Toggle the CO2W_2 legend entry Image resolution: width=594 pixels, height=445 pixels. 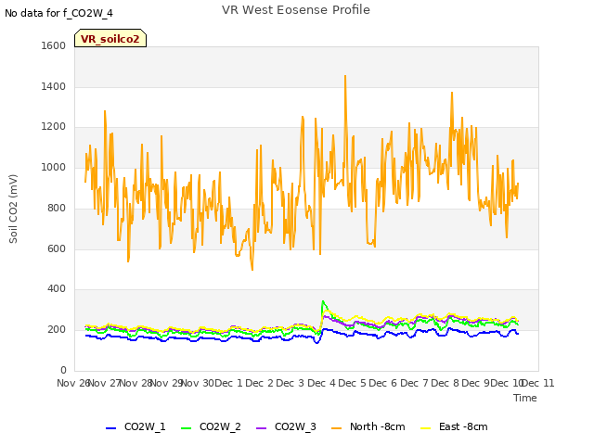tap(211, 426)
